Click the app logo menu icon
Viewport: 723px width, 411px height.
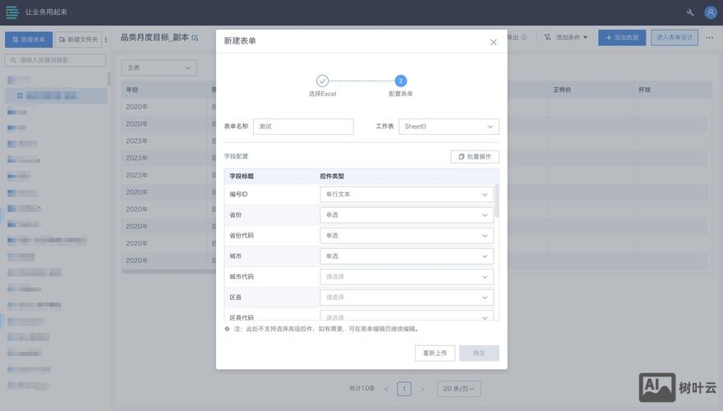(12, 12)
